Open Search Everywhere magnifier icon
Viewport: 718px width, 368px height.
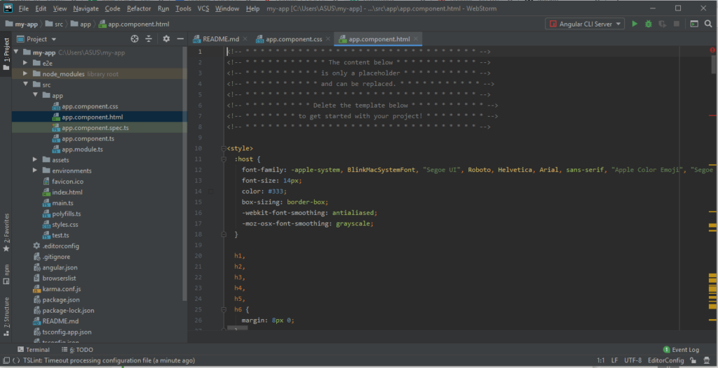tap(708, 24)
